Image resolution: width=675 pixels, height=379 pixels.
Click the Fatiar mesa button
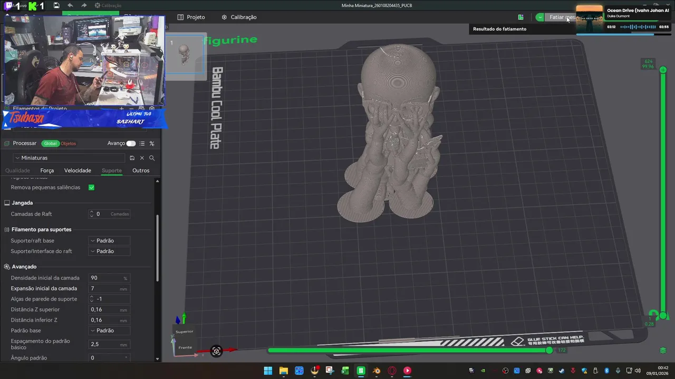(x=561, y=17)
